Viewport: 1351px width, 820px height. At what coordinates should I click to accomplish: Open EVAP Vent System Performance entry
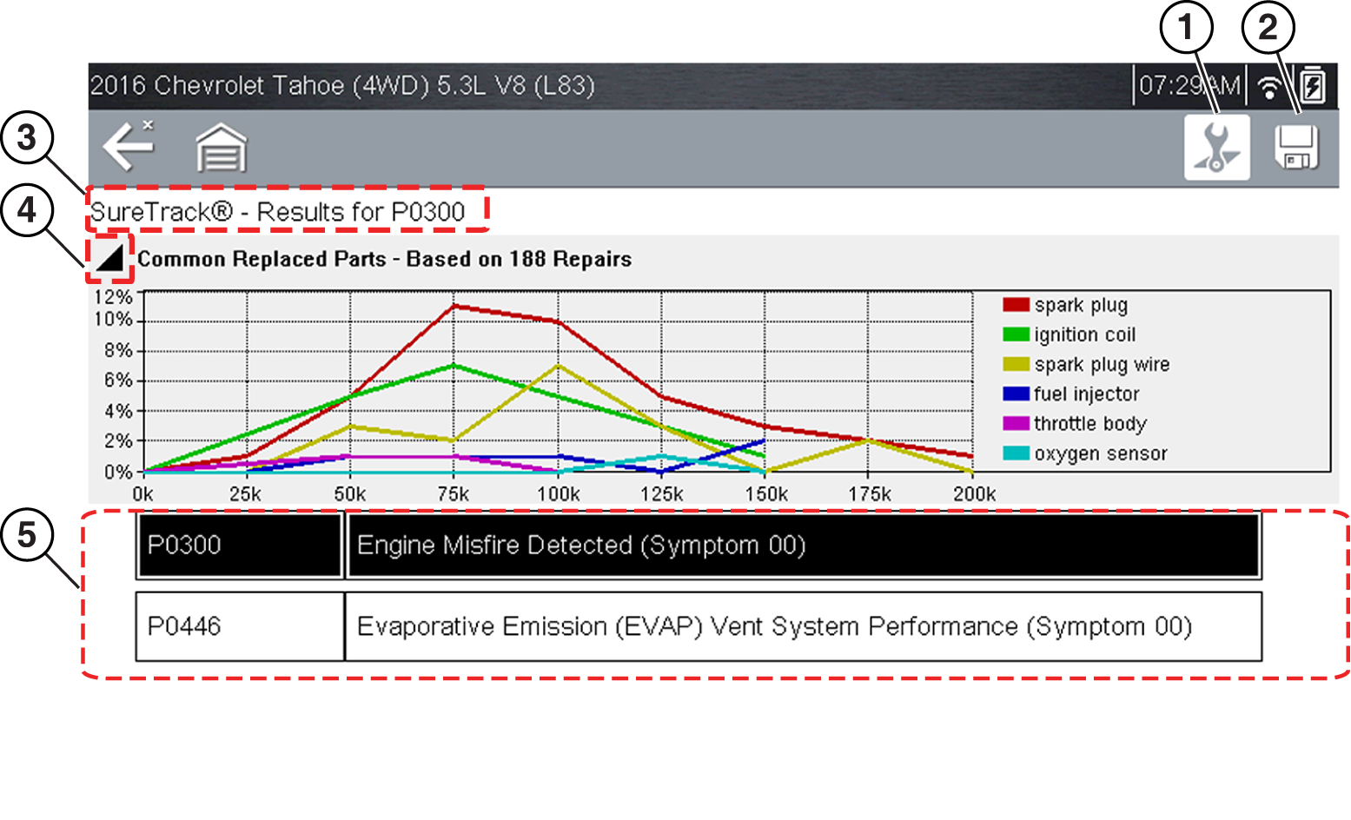[x=802, y=626]
